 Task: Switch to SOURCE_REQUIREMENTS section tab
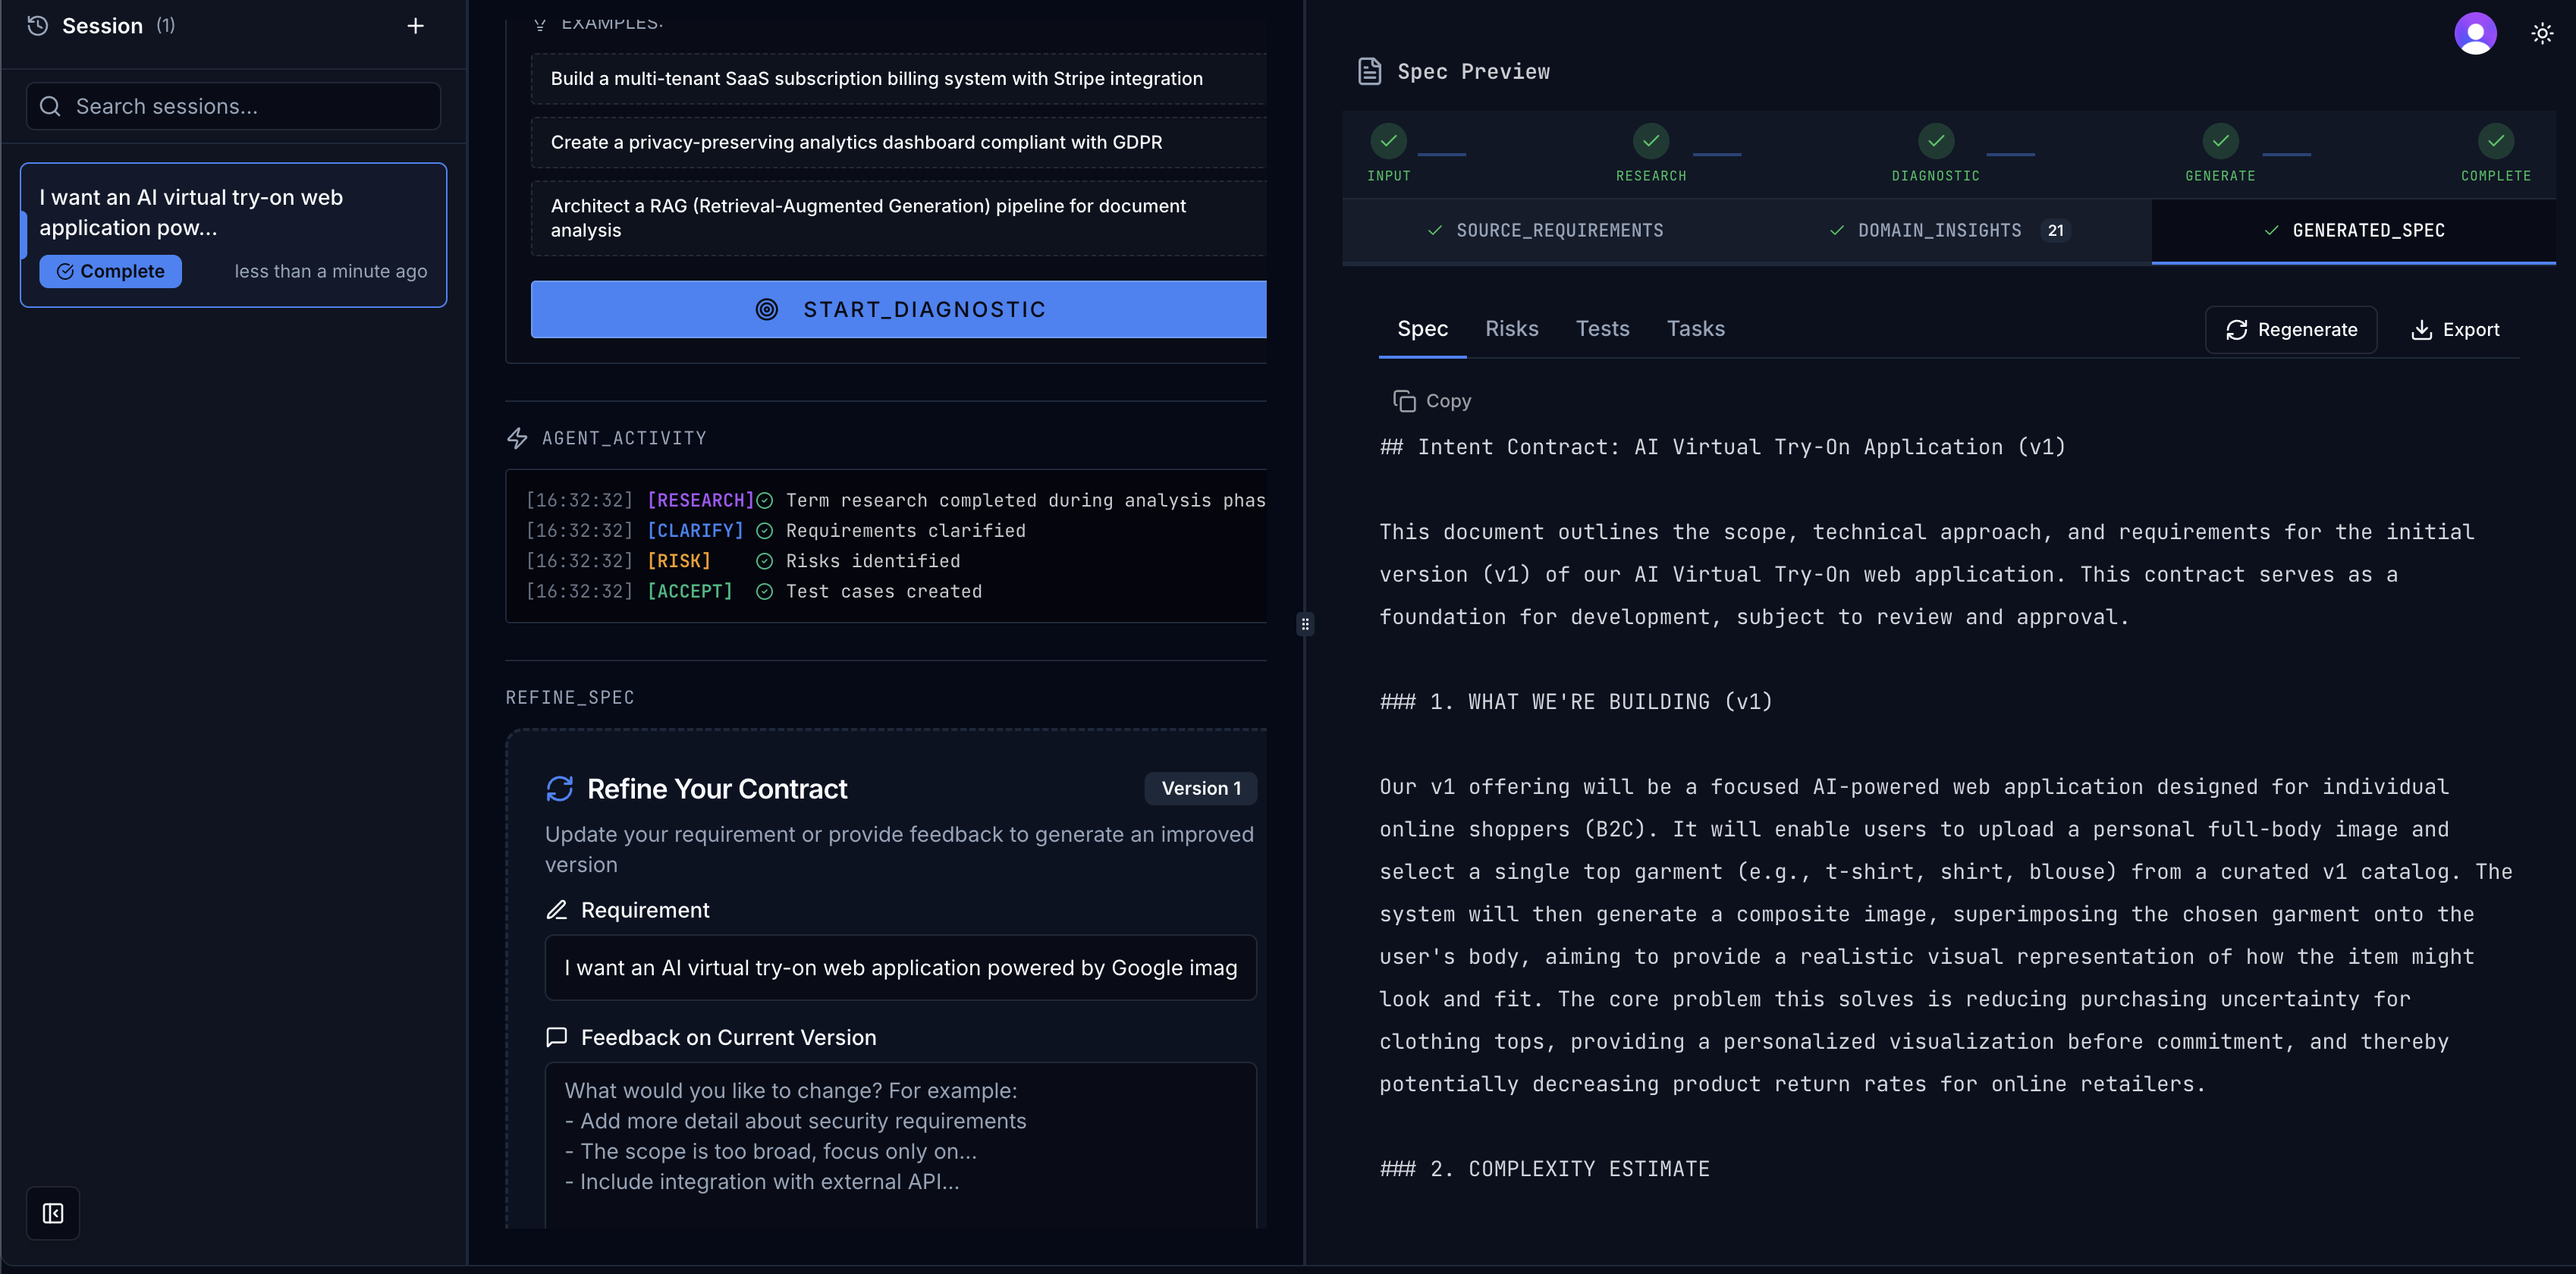point(1545,231)
